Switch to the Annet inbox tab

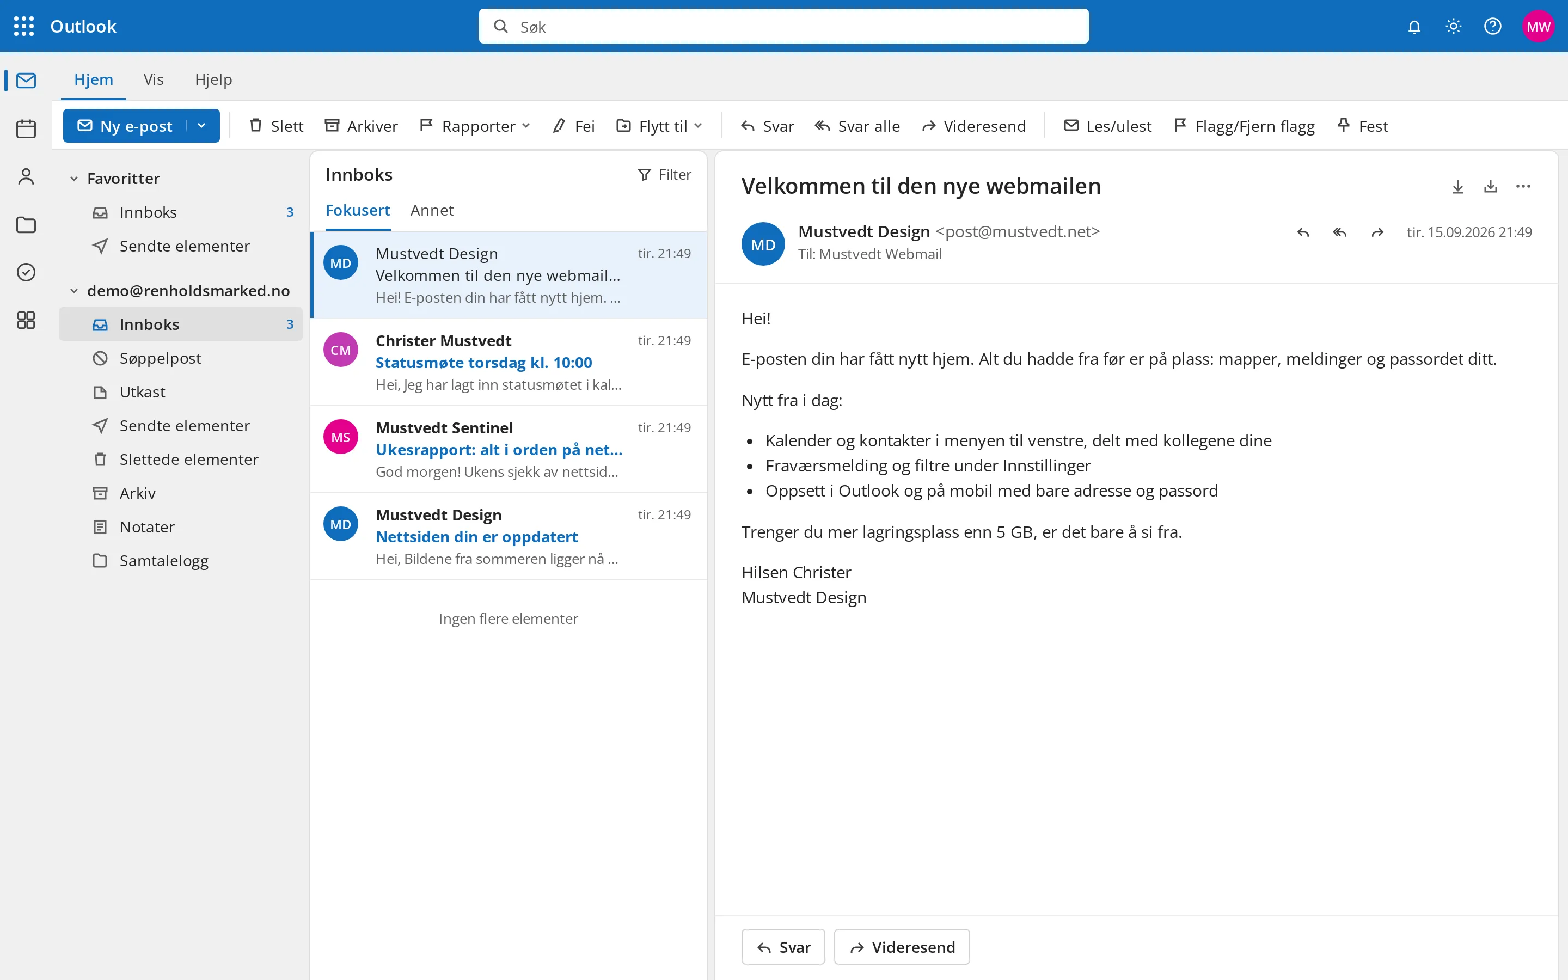[432, 210]
